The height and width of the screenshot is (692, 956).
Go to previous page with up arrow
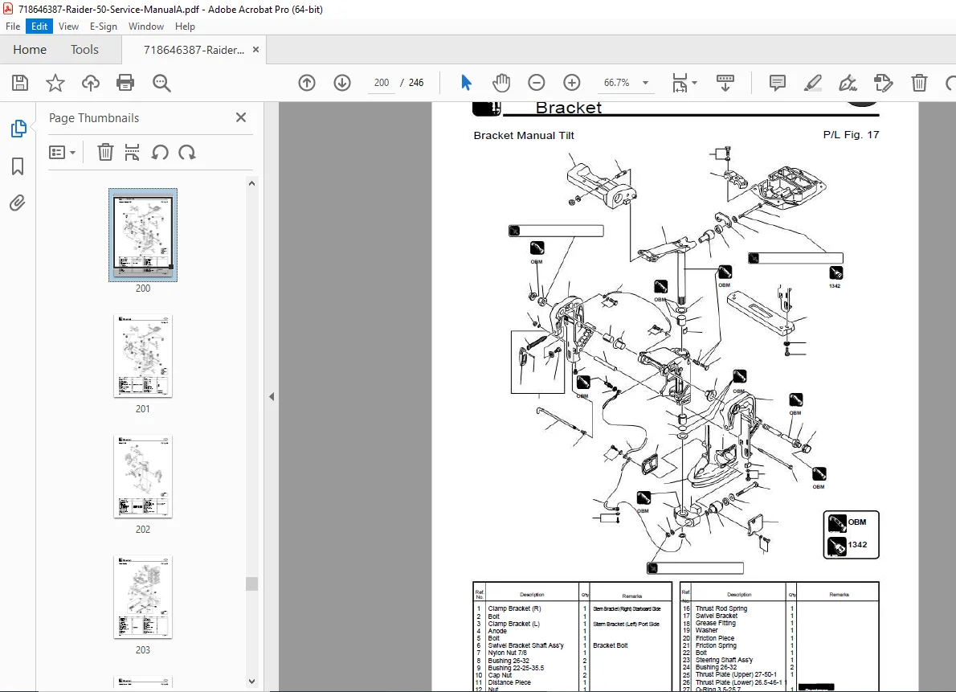[307, 82]
